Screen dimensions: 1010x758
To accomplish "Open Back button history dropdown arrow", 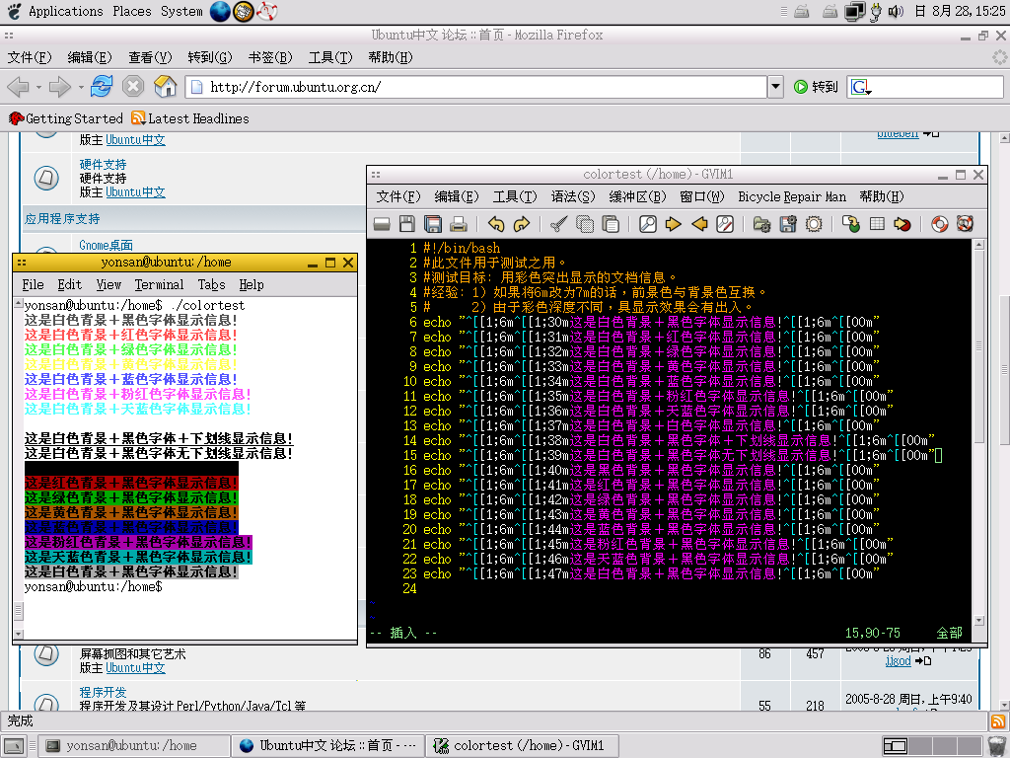I will pyautogui.click(x=38, y=87).
